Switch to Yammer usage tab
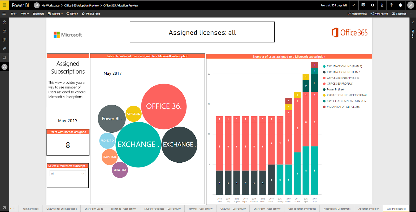Screen dimensions: 416x212 (x=31, y=209)
